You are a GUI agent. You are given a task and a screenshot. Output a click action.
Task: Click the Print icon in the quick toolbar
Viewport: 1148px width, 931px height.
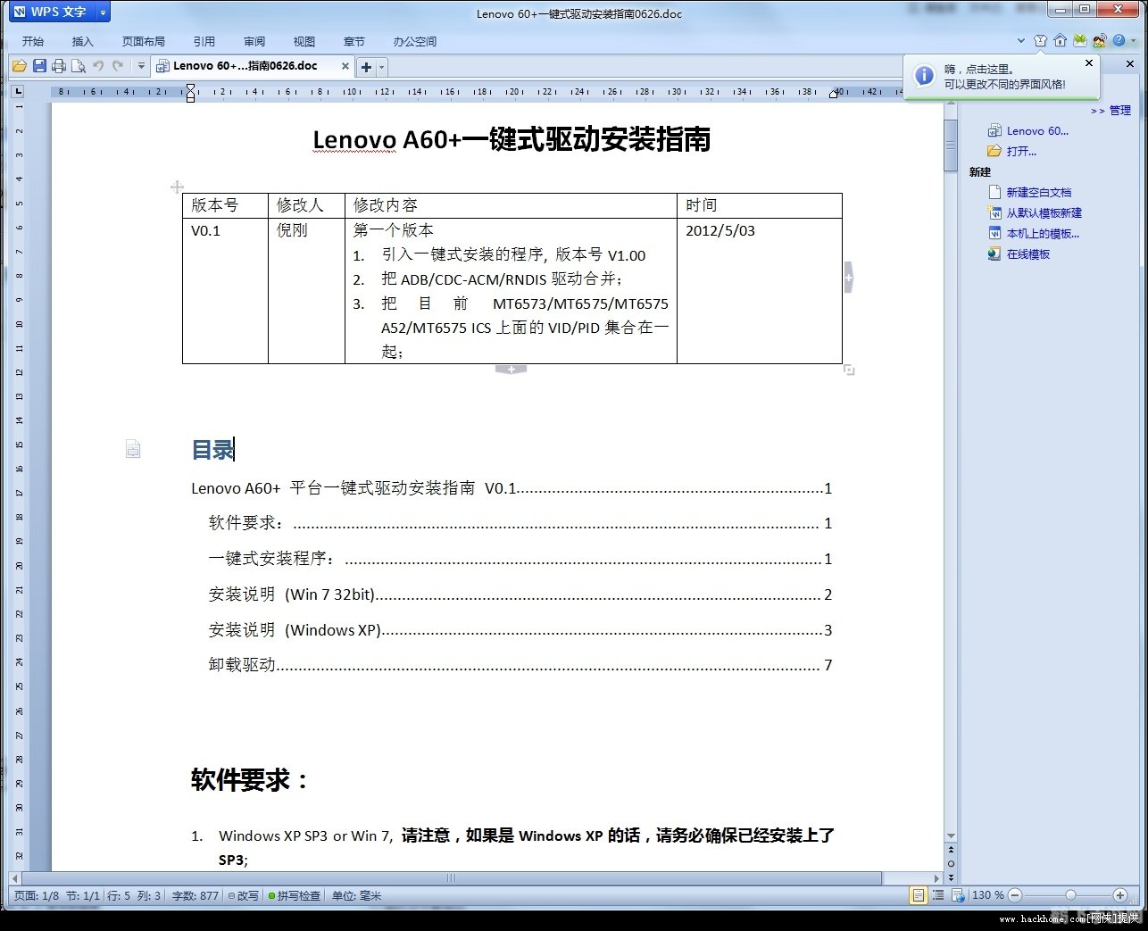pos(59,66)
